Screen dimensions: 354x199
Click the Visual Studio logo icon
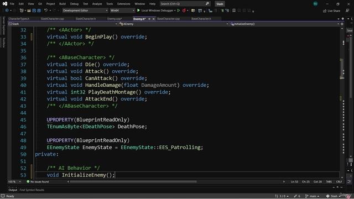coord(5,4)
